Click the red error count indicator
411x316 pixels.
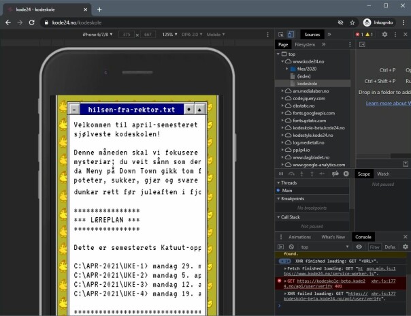coord(359,34)
